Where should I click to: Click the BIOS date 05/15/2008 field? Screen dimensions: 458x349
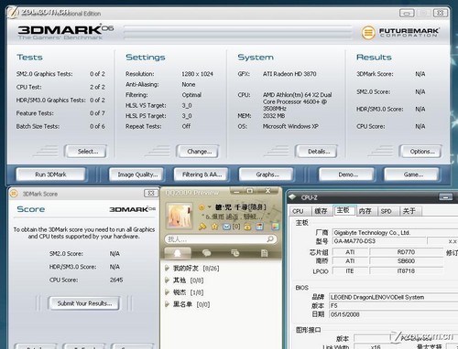(x=393, y=314)
